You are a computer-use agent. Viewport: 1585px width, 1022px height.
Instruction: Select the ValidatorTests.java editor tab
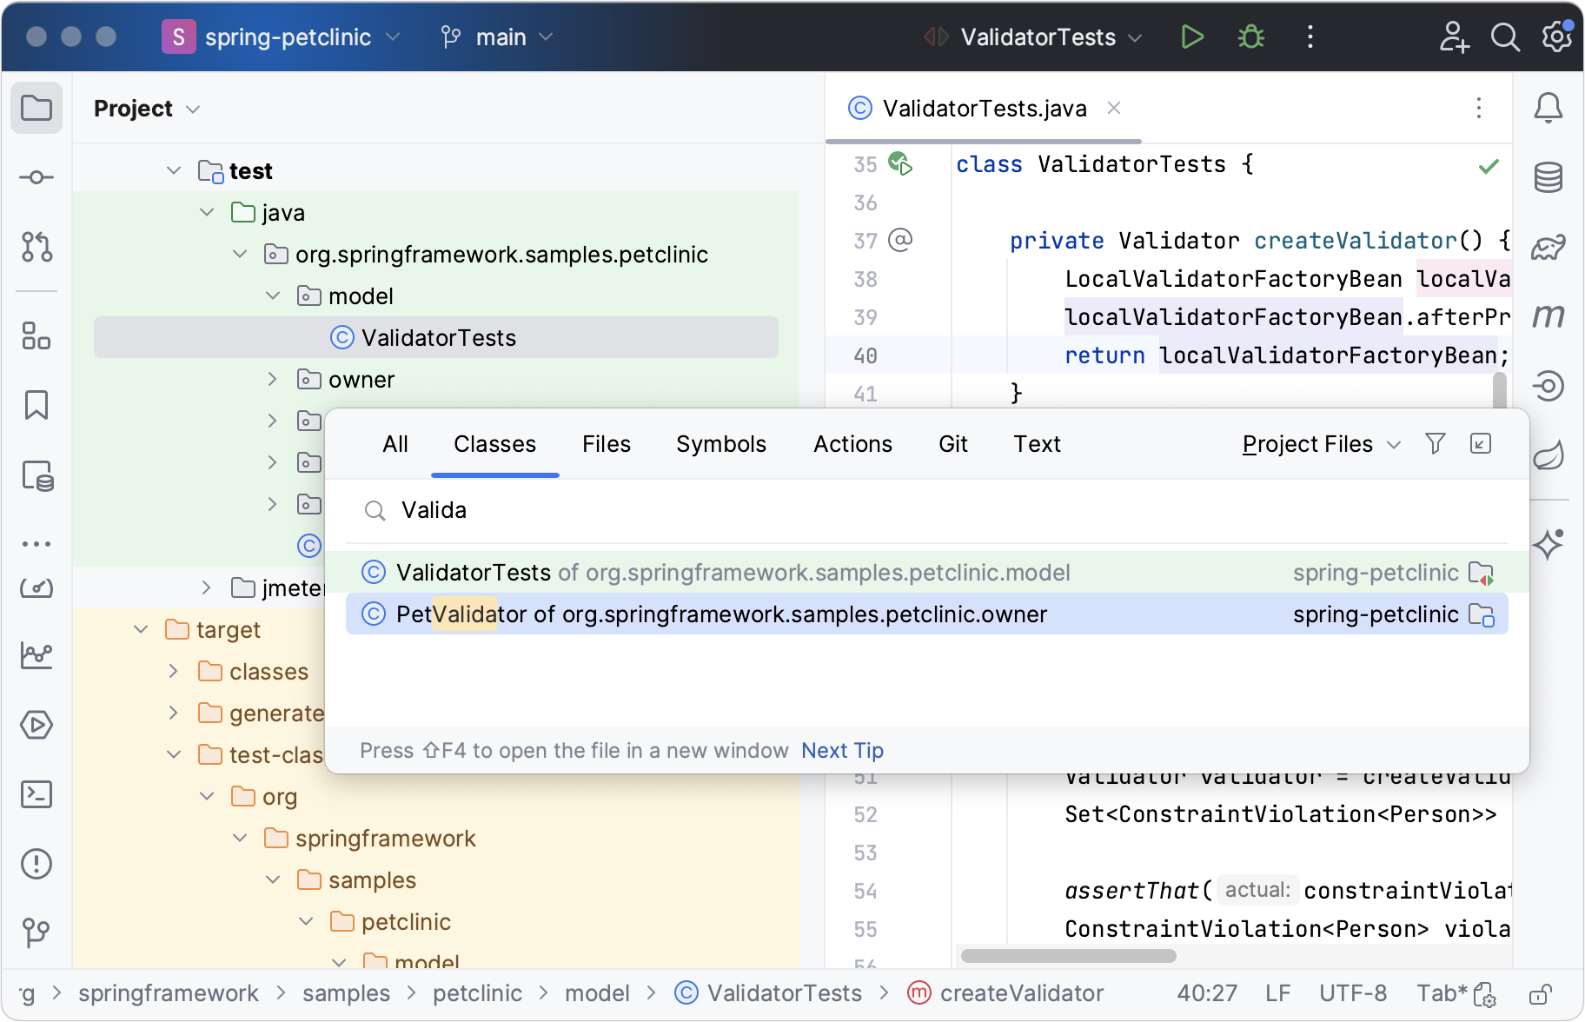[984, 109]
